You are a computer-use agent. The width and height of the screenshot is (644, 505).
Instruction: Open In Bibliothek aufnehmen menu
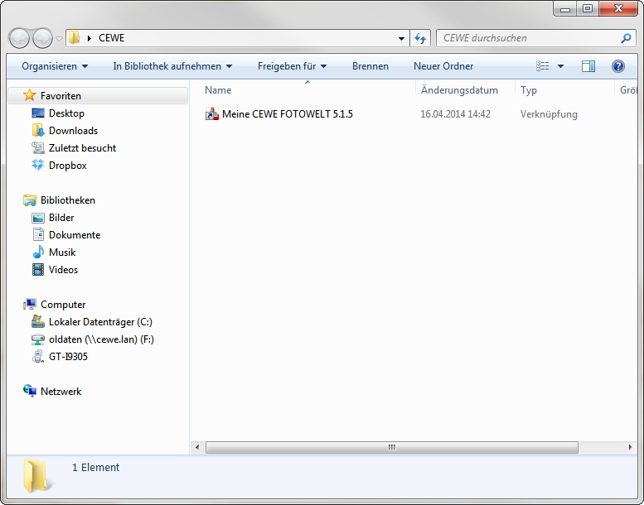tap(172, 66)
